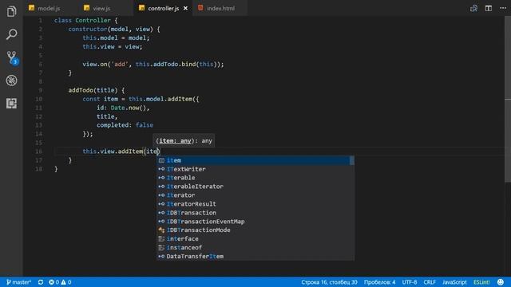
Task: Click 'completed: false' in the code
Action: tap(125, 125)
